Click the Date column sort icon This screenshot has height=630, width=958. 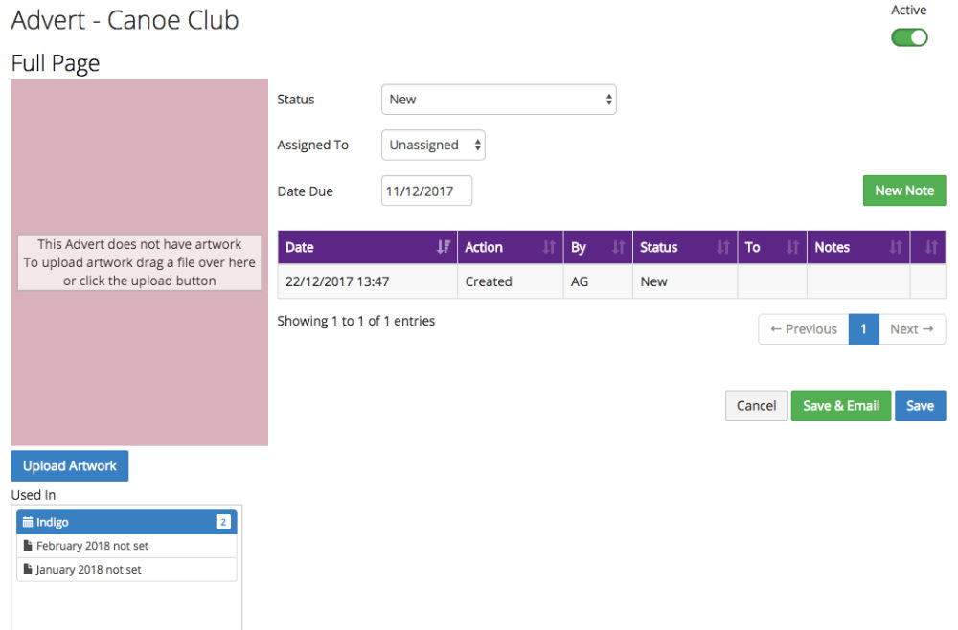point(443,247)
